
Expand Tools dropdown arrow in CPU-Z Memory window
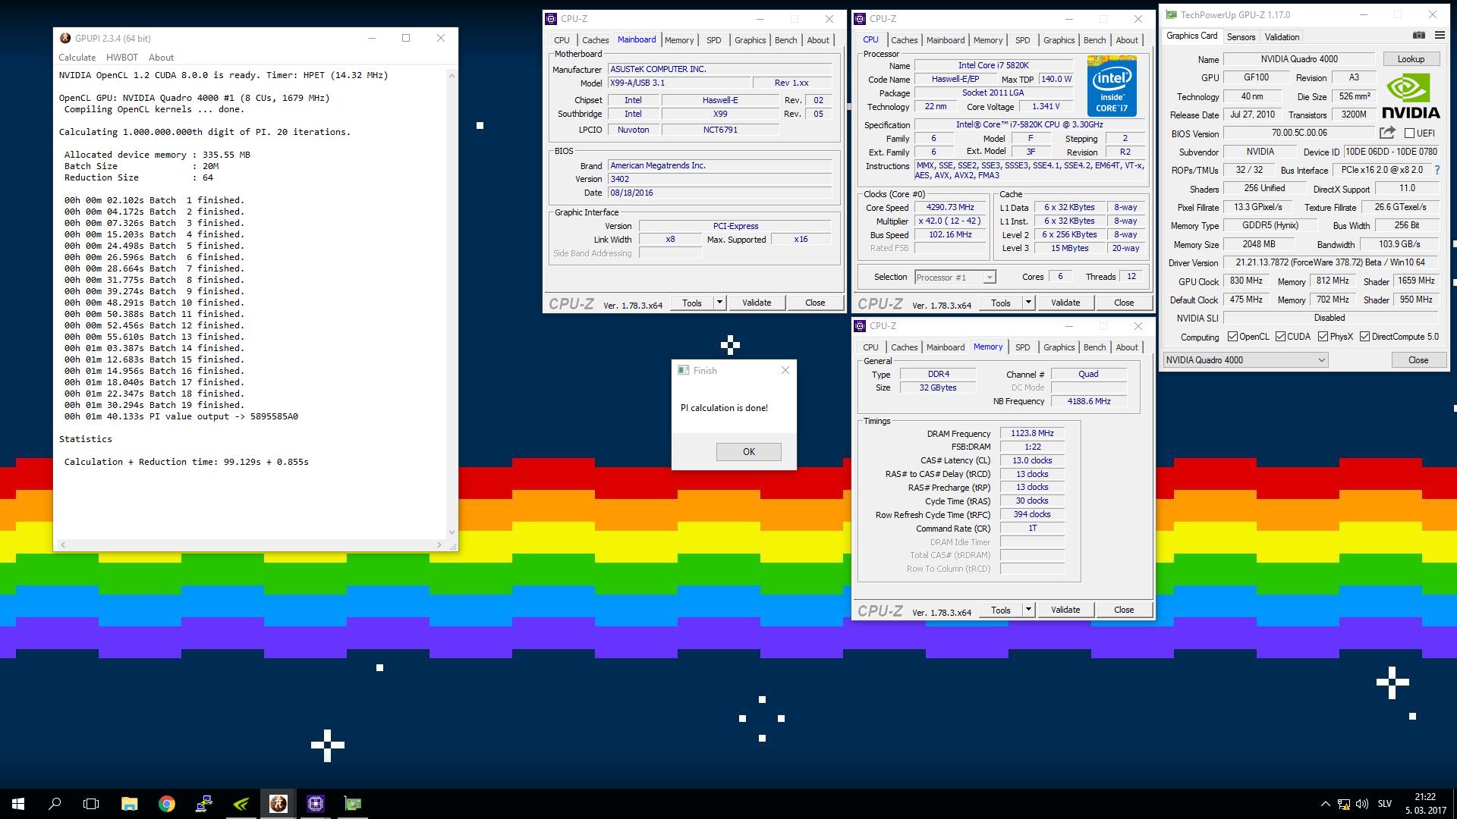(x=1028, y=610)
